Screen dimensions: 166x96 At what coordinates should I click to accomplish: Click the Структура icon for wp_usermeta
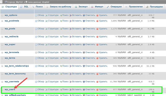[46, 82]
